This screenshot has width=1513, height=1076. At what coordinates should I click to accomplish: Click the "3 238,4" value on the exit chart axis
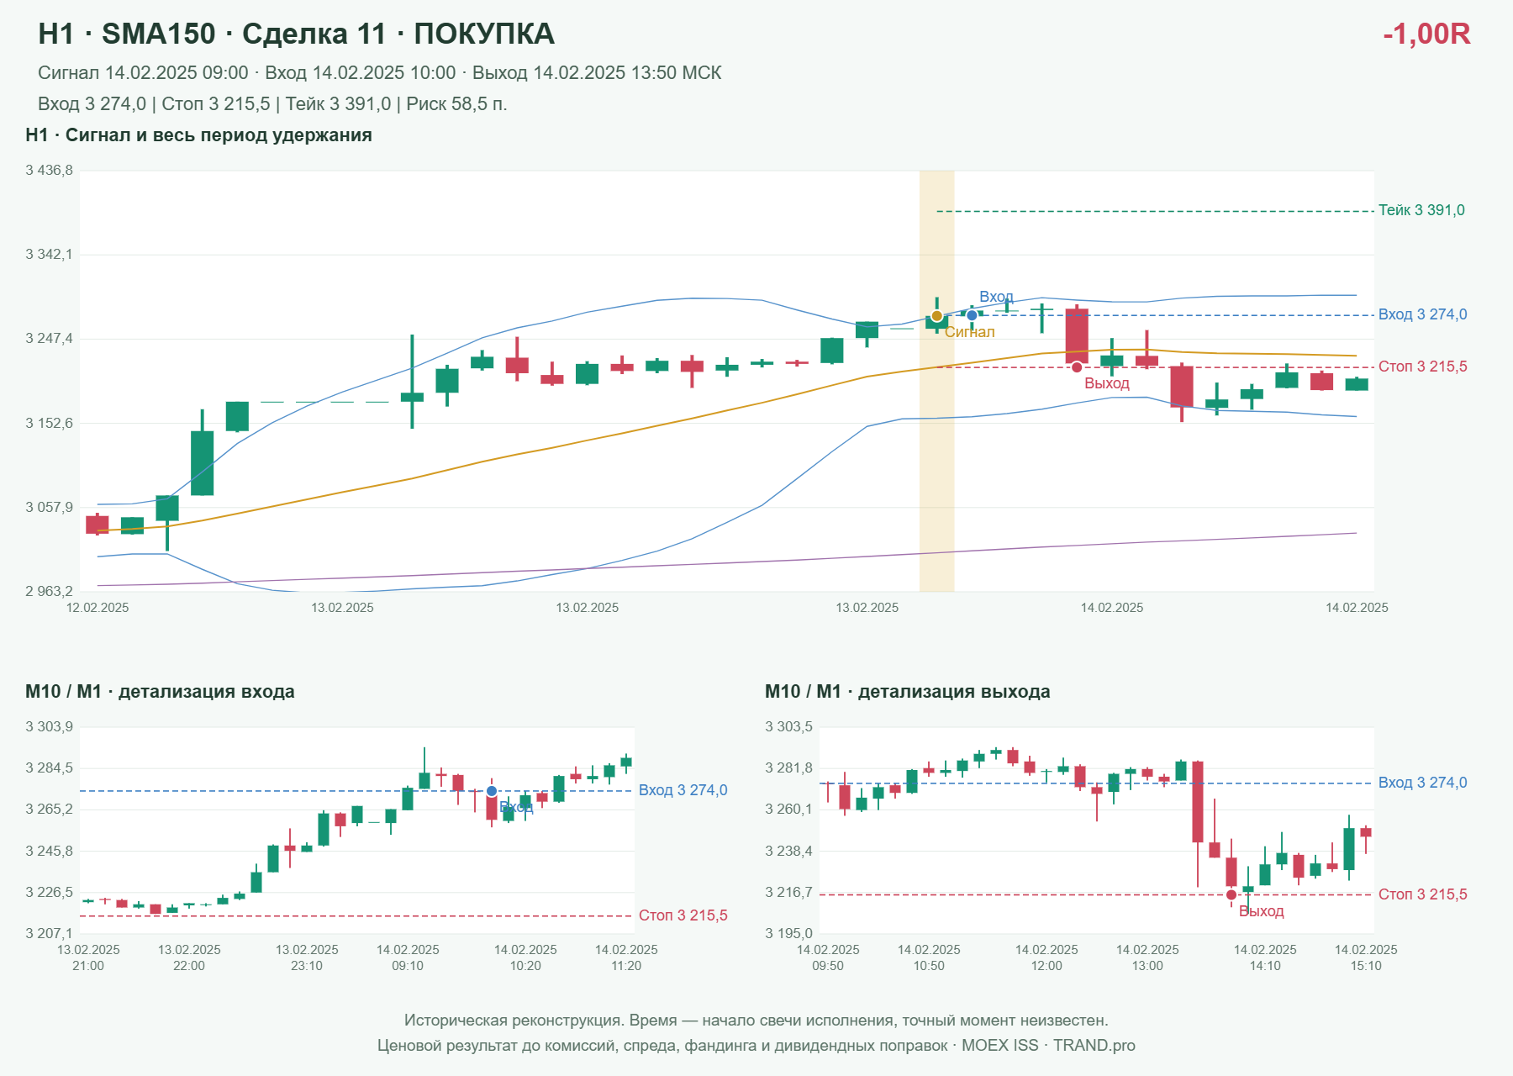coord(788,852)
